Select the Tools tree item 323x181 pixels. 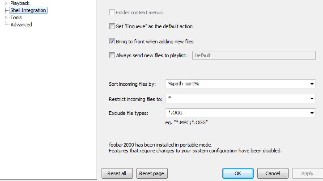16,17
